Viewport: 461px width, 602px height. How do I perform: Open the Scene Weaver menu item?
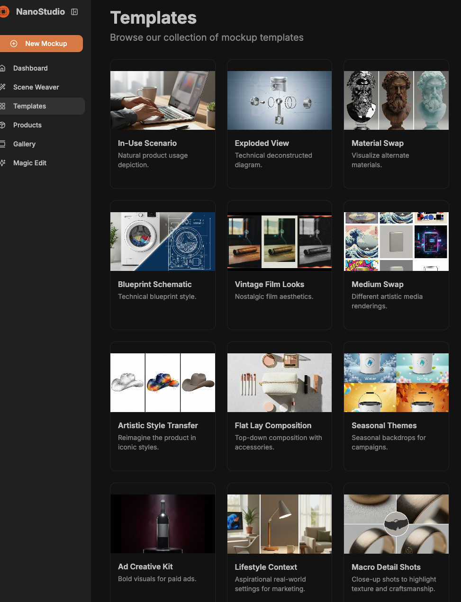36,87
